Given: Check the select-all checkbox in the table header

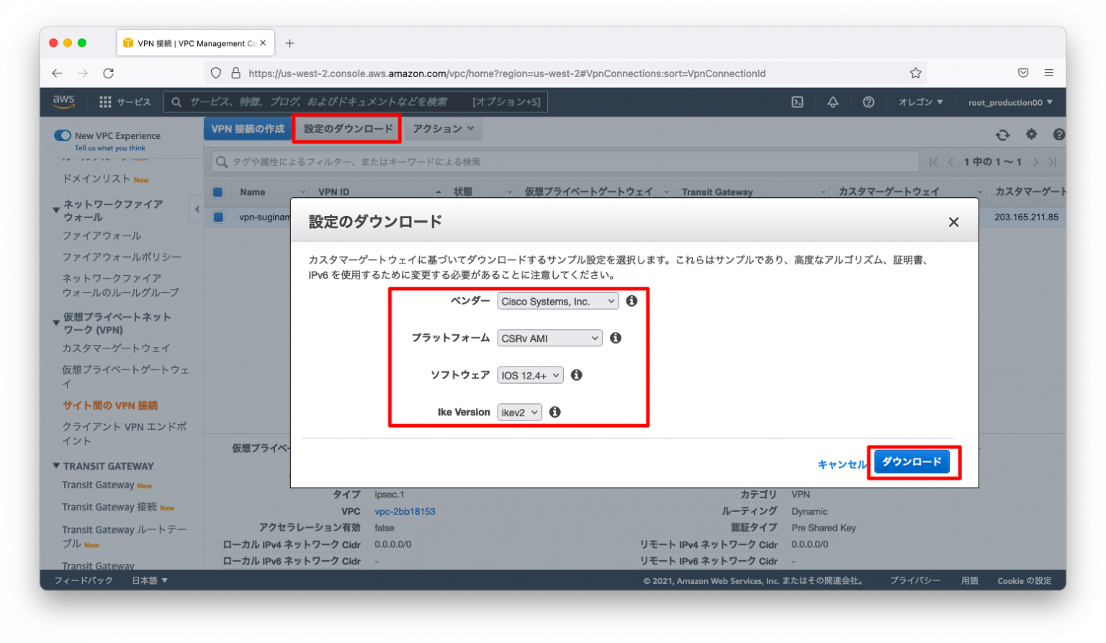Looking at the screenshot, I should (x=218, y=192).
